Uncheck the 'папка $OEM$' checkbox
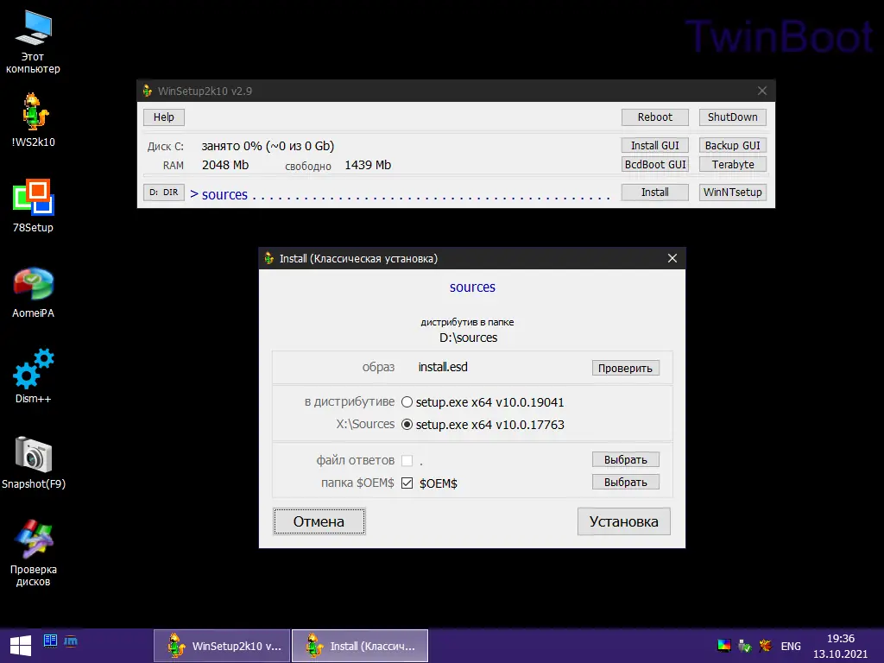This screenshot has height=663, width=884. (x=407, y=483)
